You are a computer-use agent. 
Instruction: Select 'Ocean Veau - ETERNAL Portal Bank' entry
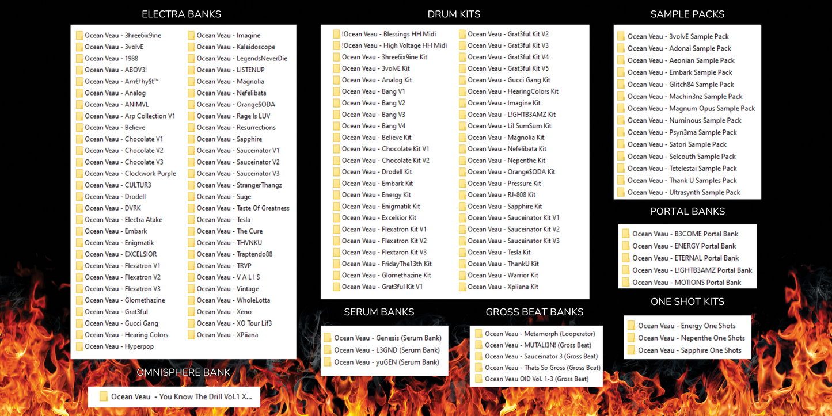tap(686, 258)
